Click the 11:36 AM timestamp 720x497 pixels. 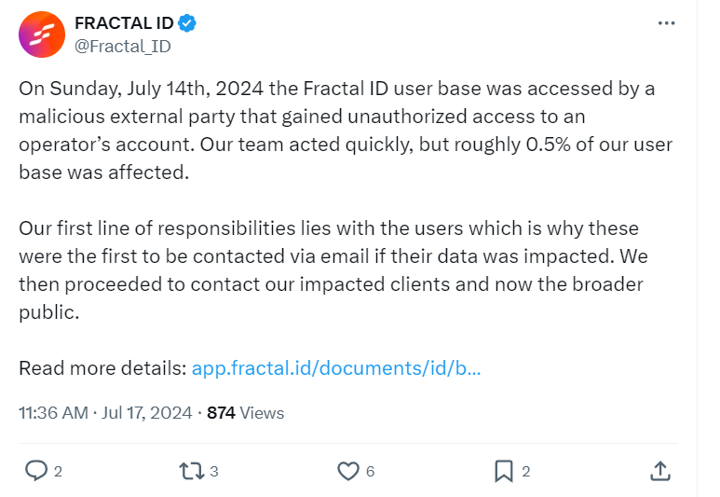pyautogui.click(x=53, y=413)
